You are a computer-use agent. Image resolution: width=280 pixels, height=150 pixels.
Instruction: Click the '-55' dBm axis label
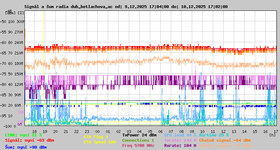coord(3,32)
